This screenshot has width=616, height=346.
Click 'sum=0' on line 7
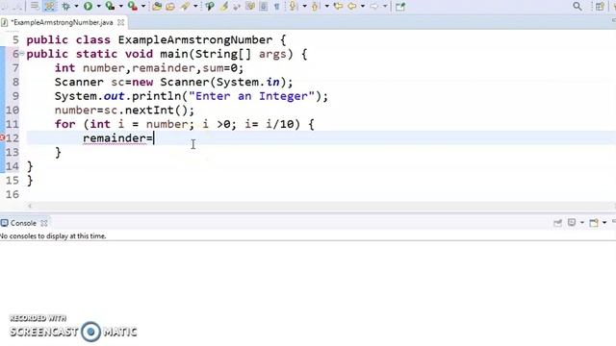coord(220,68)
